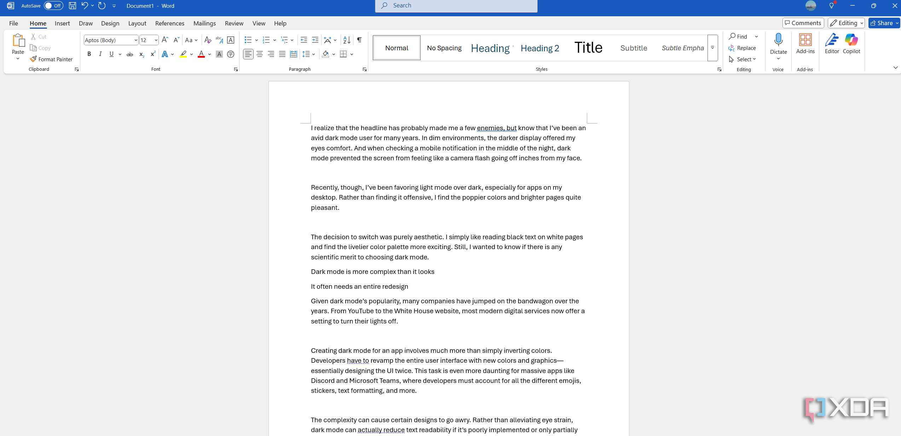Click the Search box in title bar
This screenshot has height=436, width=901.
456,6
